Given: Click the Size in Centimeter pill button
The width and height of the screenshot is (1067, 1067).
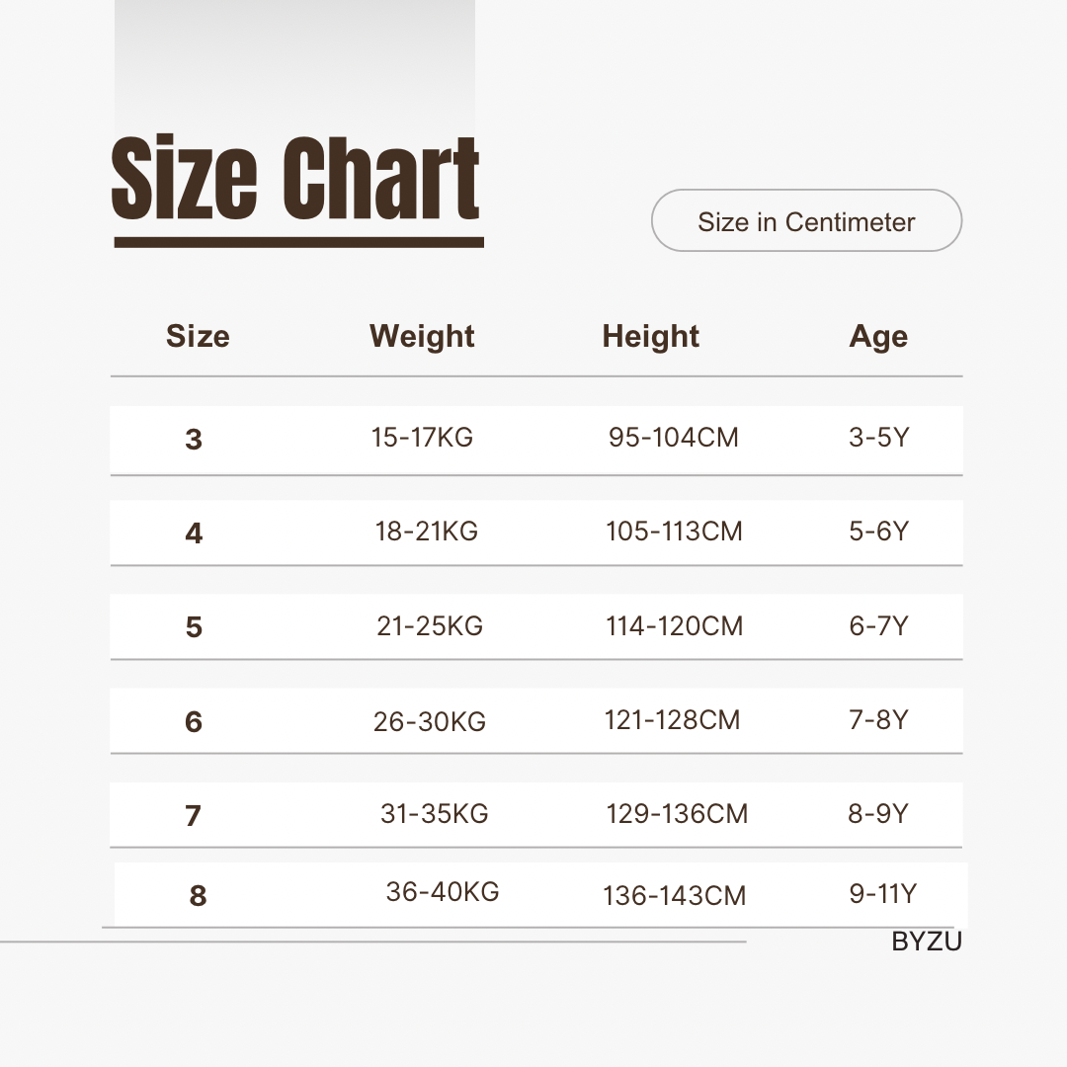Looking at the screenshot, I should click(x=806, y=220).
